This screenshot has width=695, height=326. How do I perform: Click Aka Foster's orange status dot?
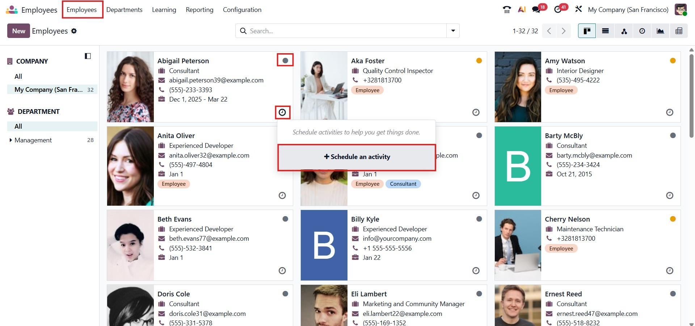479,61
